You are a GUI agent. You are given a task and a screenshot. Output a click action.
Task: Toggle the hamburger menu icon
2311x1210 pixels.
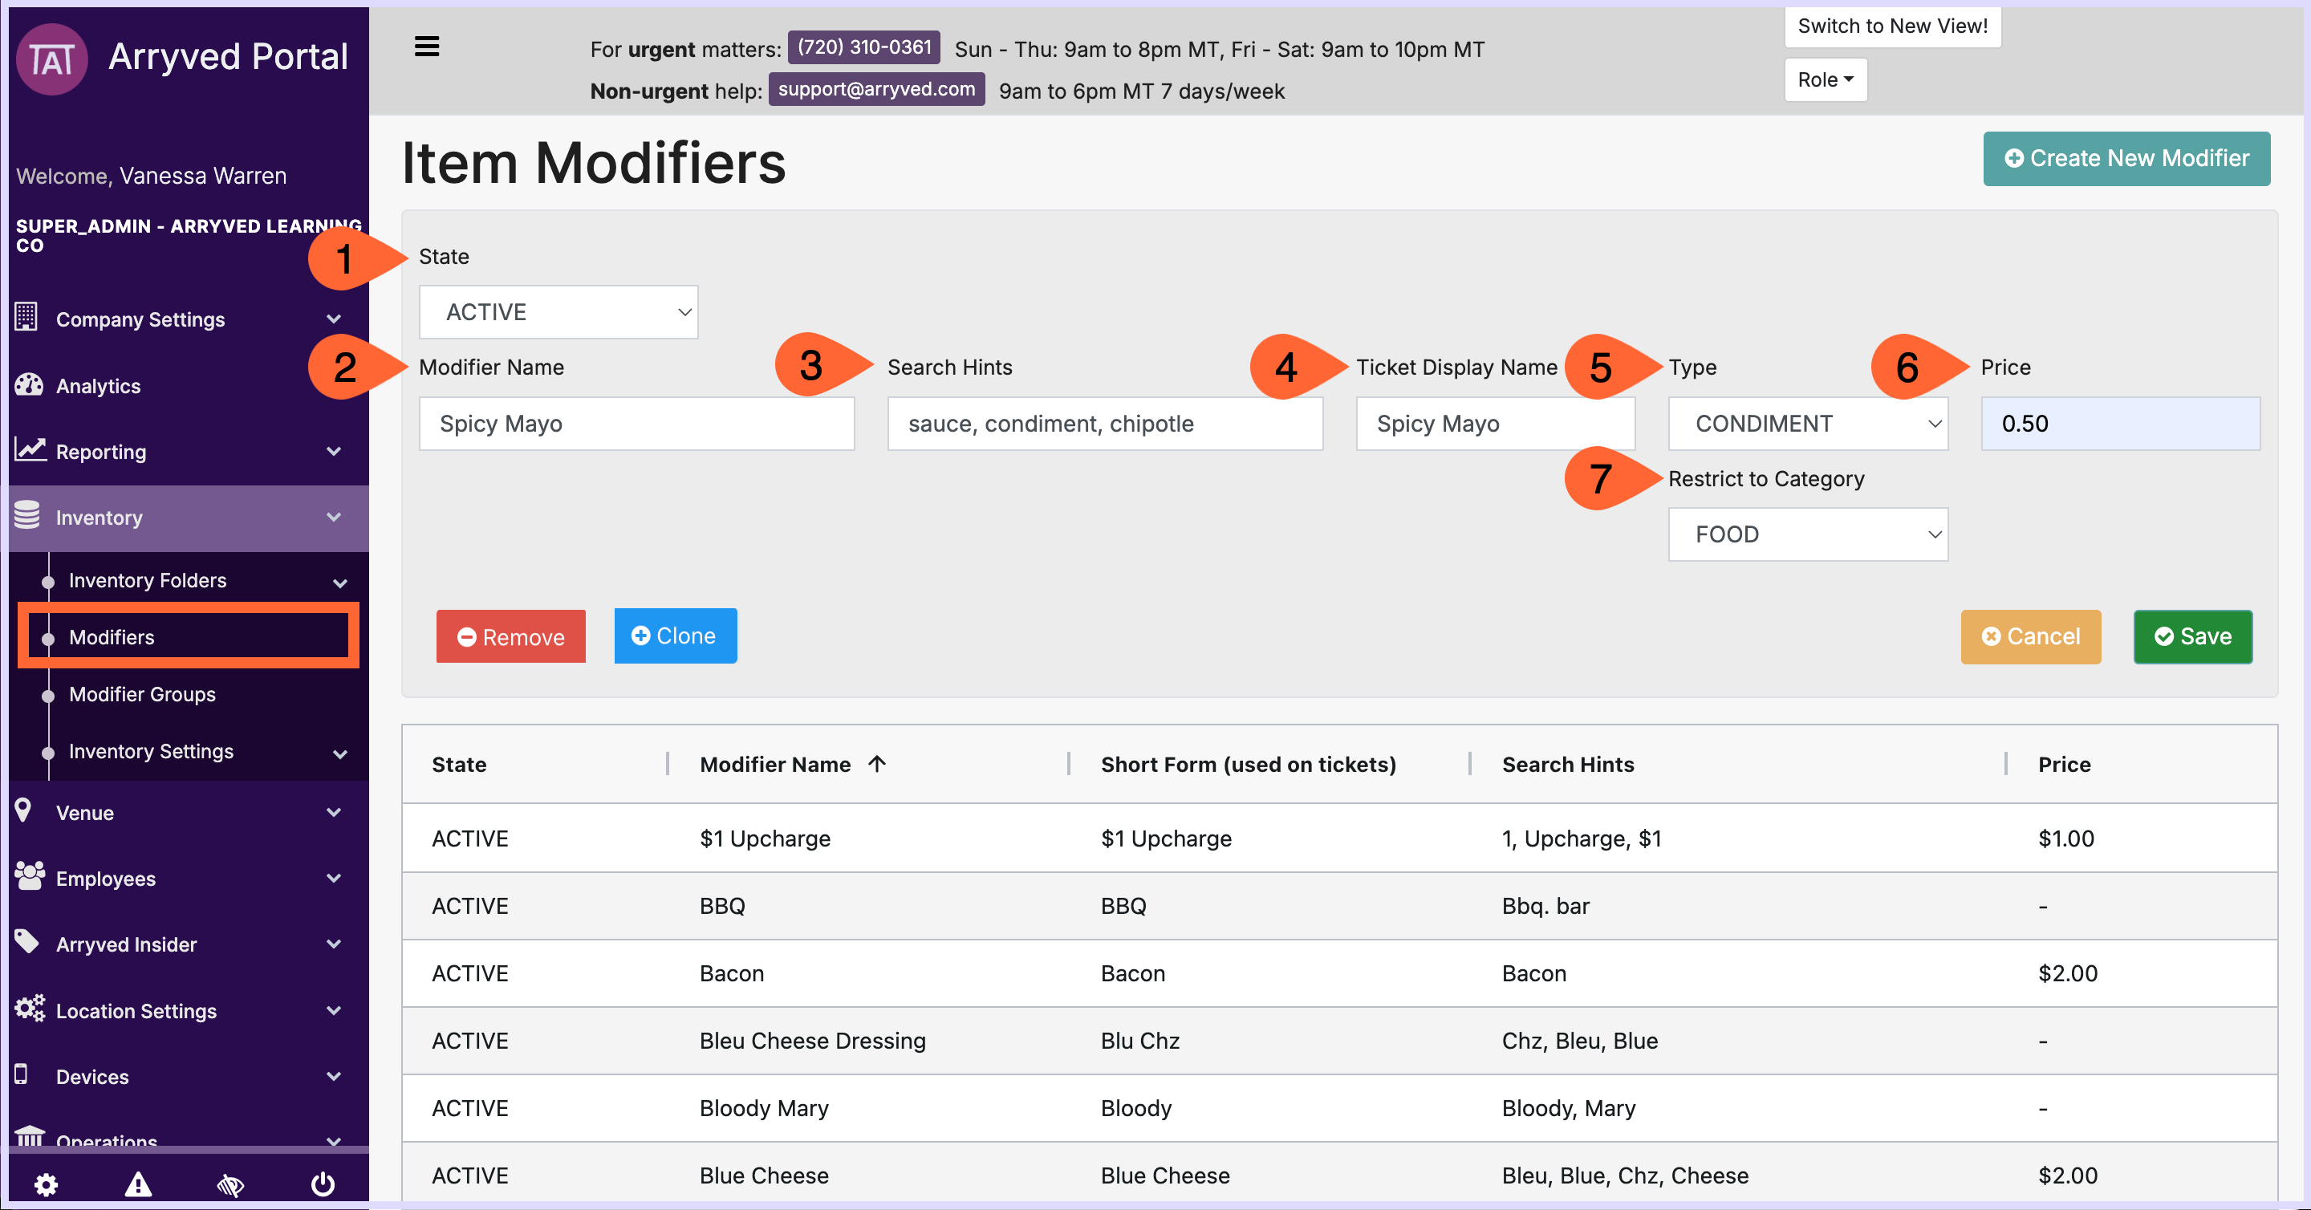point(427,46)
